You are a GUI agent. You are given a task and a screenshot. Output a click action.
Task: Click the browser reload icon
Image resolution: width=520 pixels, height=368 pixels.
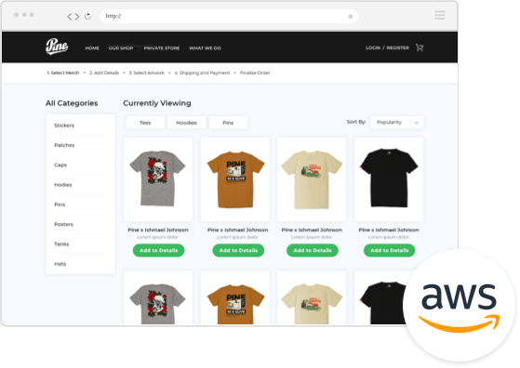point(87,16)
